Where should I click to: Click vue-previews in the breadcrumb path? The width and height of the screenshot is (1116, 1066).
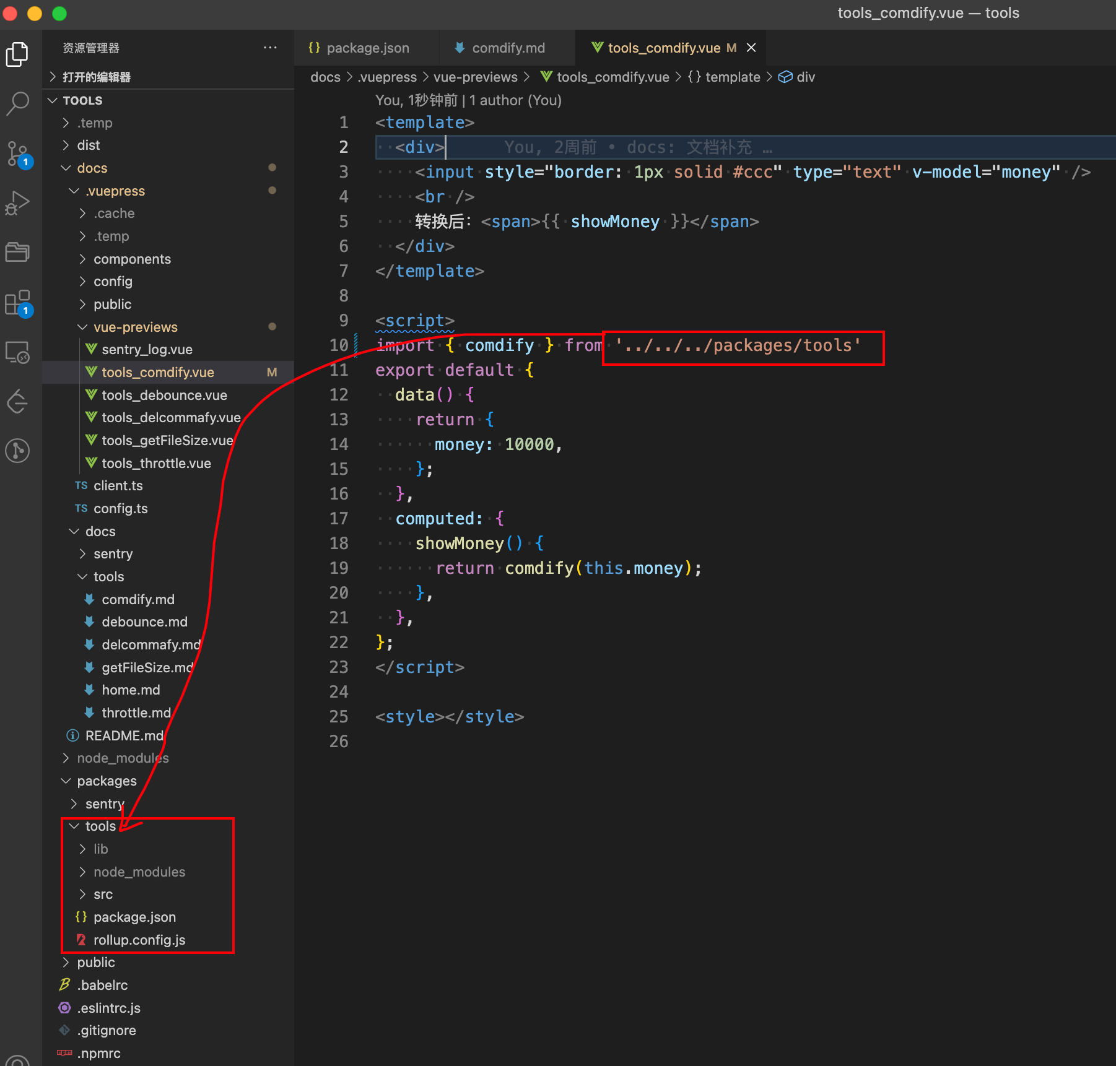475,77
